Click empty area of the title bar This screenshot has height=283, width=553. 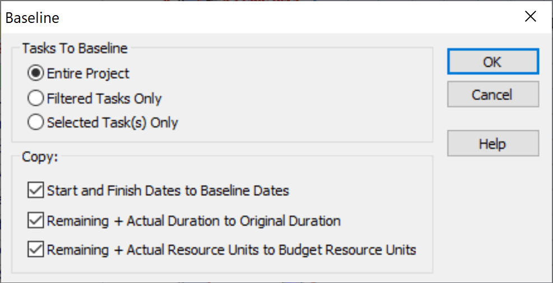pyautogui.click(x=280, y=17)
